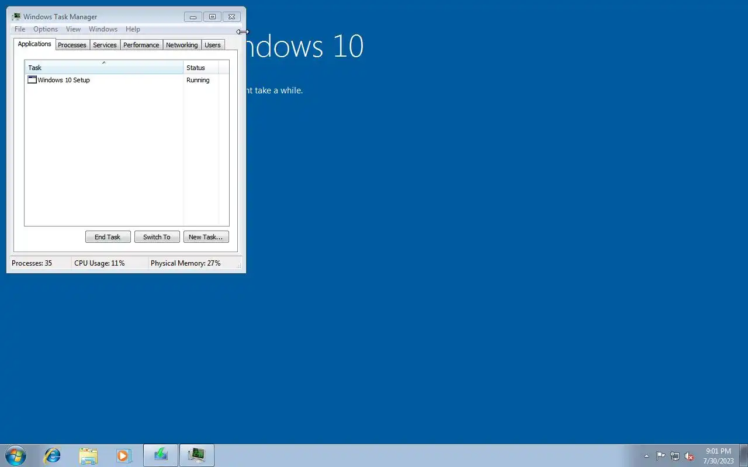Open the View menu
This screenshot has height=467, width=748.
click(73, 29)
